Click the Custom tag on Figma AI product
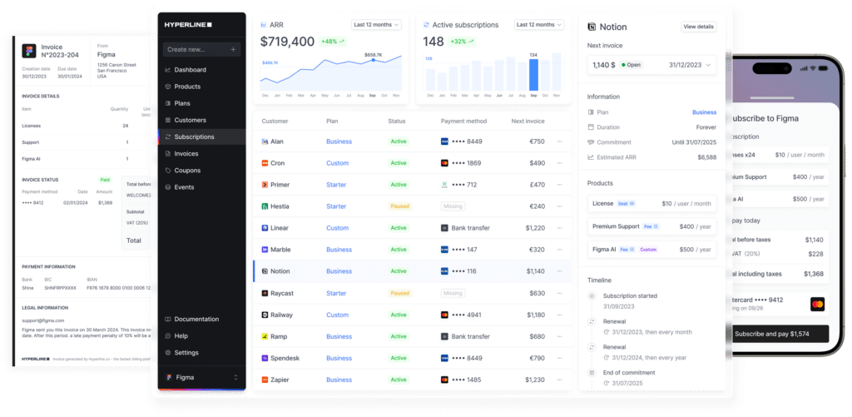 [648, 250]
